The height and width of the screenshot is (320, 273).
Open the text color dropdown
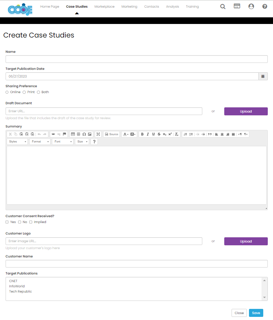tap(126, 134)
